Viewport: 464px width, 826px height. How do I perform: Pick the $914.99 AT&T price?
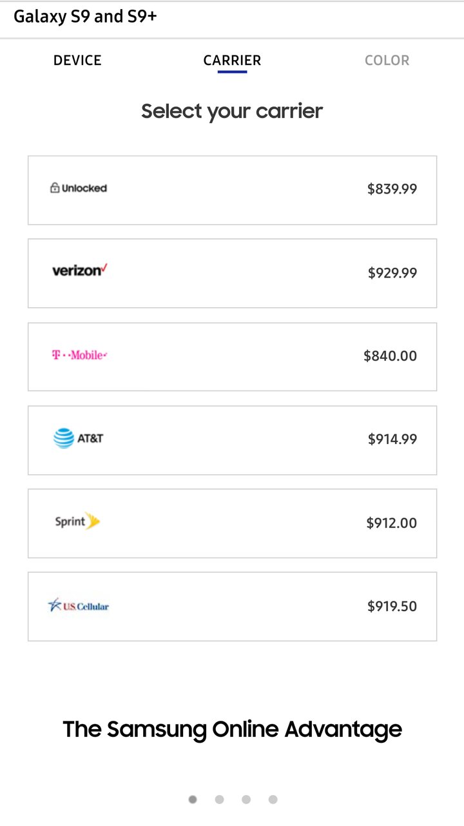(x=392, y=439)
